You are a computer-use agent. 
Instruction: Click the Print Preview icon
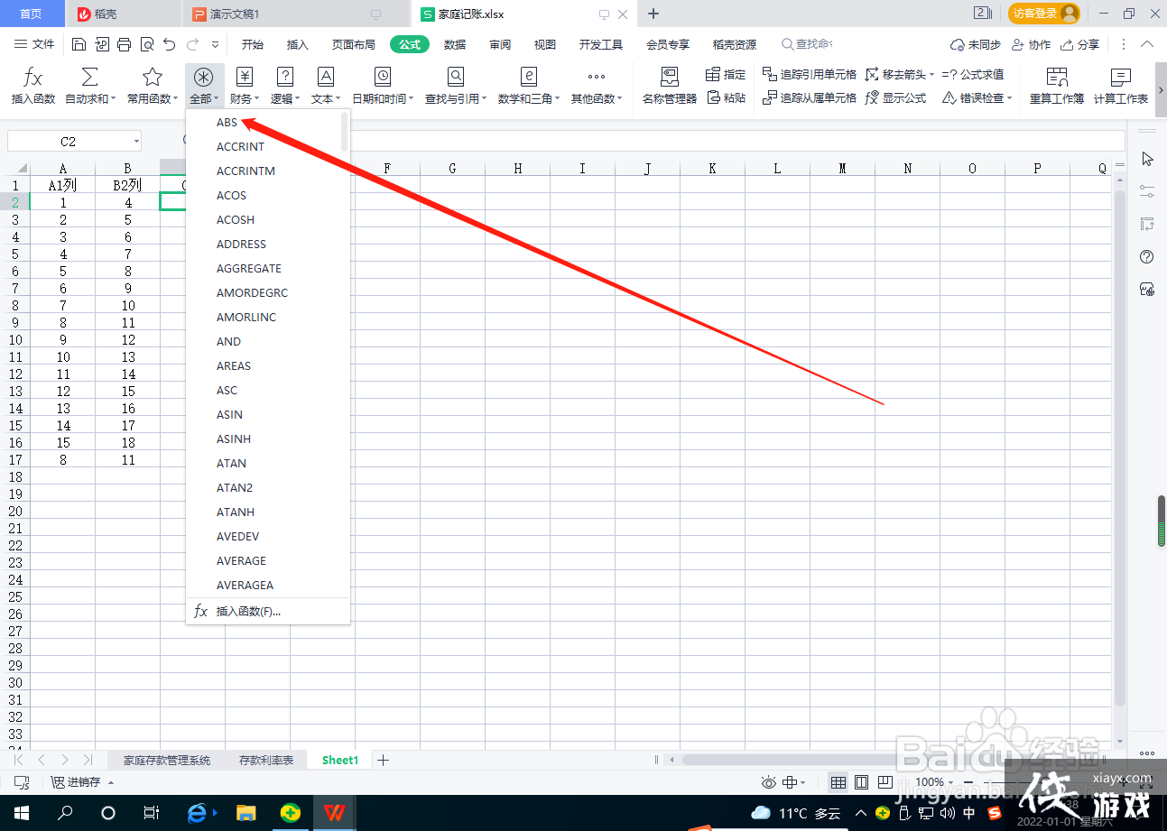[146, 44]
